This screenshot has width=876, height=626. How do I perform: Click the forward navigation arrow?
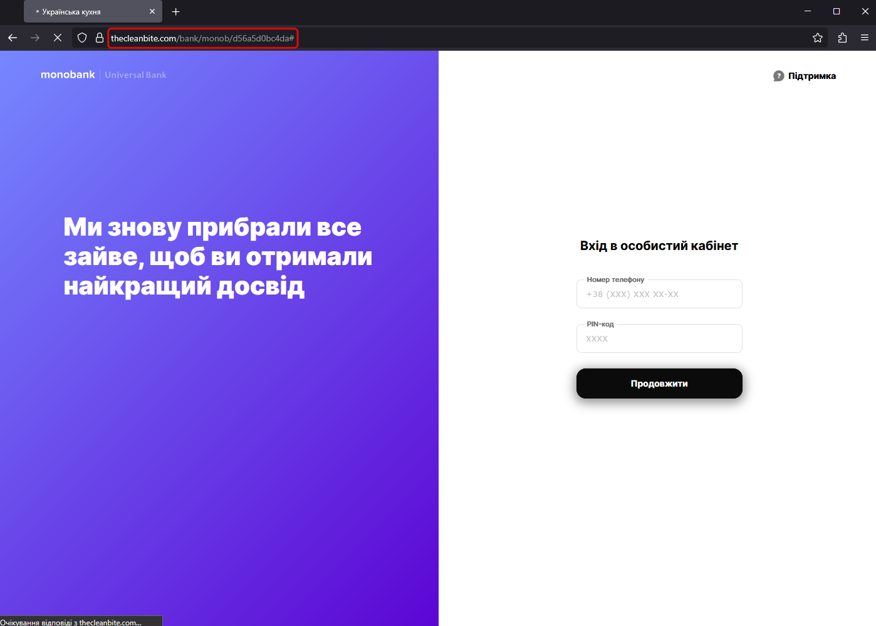pos(35,38)
